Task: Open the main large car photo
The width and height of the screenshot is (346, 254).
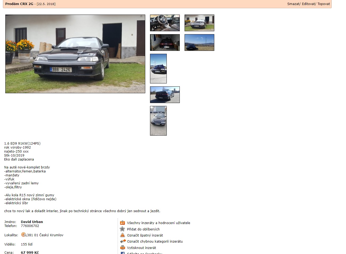Action: pos(75,54)
